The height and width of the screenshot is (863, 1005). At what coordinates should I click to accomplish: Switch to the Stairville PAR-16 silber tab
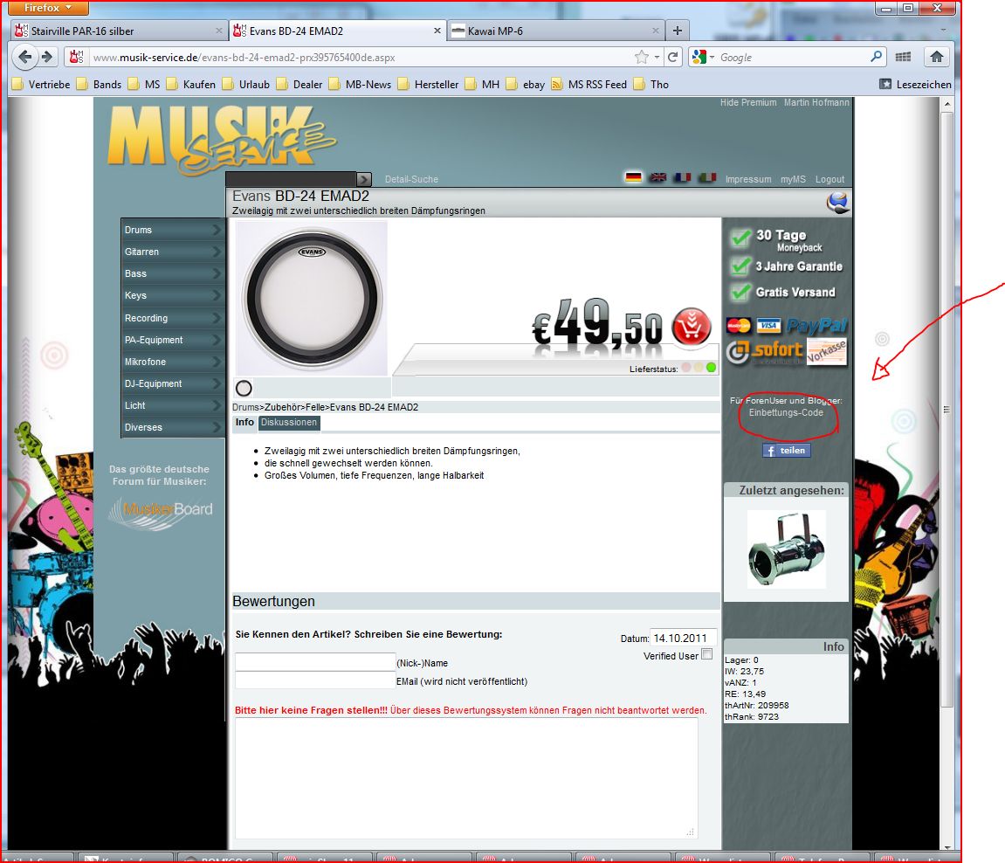119,30
